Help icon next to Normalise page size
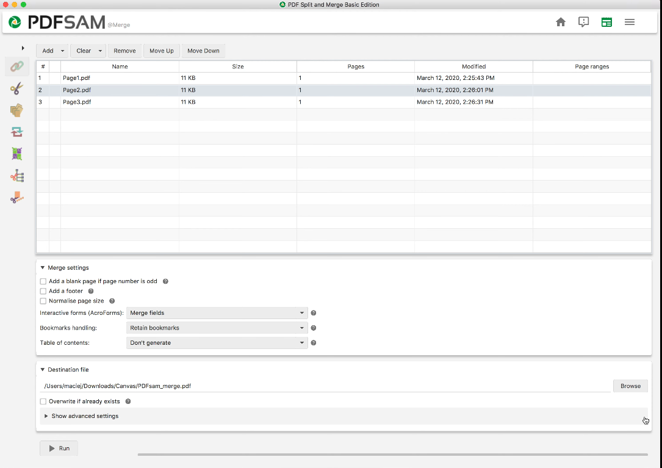 tap(112, 301)
